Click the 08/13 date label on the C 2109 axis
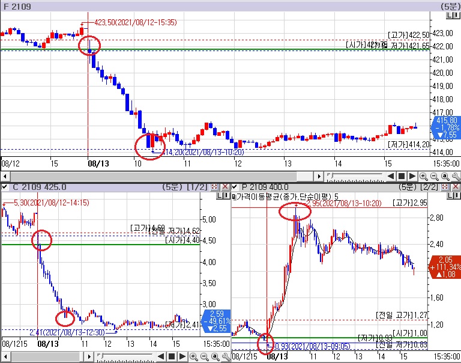 (x=48, y=344)
